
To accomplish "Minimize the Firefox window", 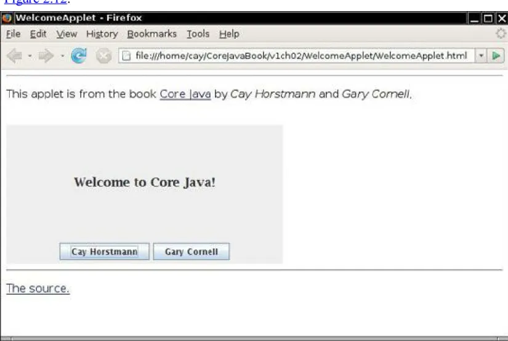I will [474, 18].
